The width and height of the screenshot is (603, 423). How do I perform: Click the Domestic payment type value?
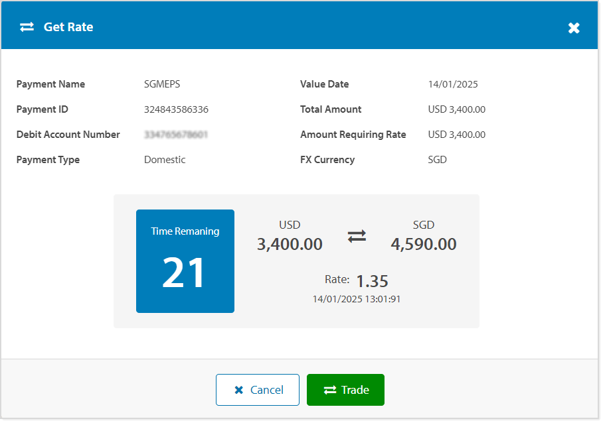165,160
